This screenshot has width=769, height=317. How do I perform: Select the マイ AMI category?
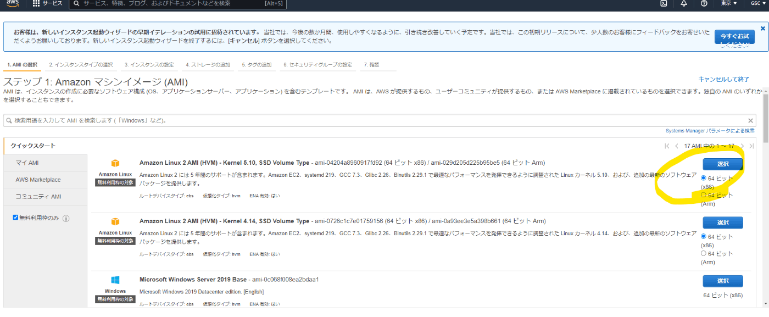(45, 163)
